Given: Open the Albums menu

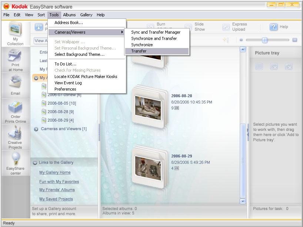Looking at the screenshot, I should click(69, 15).
